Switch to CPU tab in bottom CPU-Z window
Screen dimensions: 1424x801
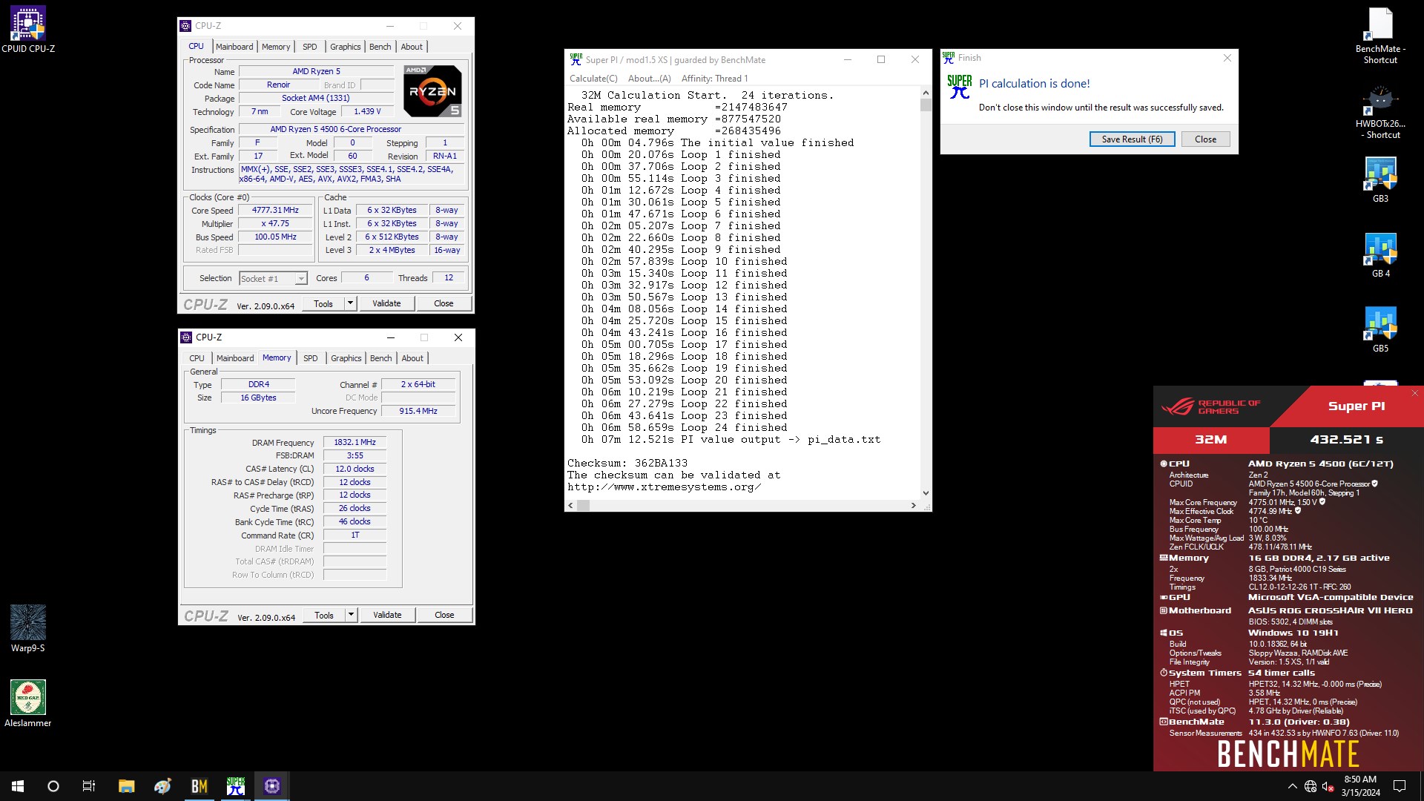coord(197,358)
